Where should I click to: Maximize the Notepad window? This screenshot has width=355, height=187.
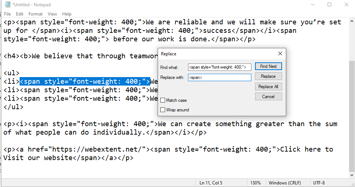pos(329,4)
